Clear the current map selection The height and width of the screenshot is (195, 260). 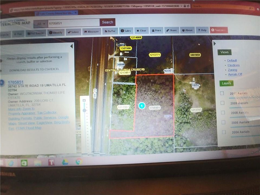(x=141, y=31)
